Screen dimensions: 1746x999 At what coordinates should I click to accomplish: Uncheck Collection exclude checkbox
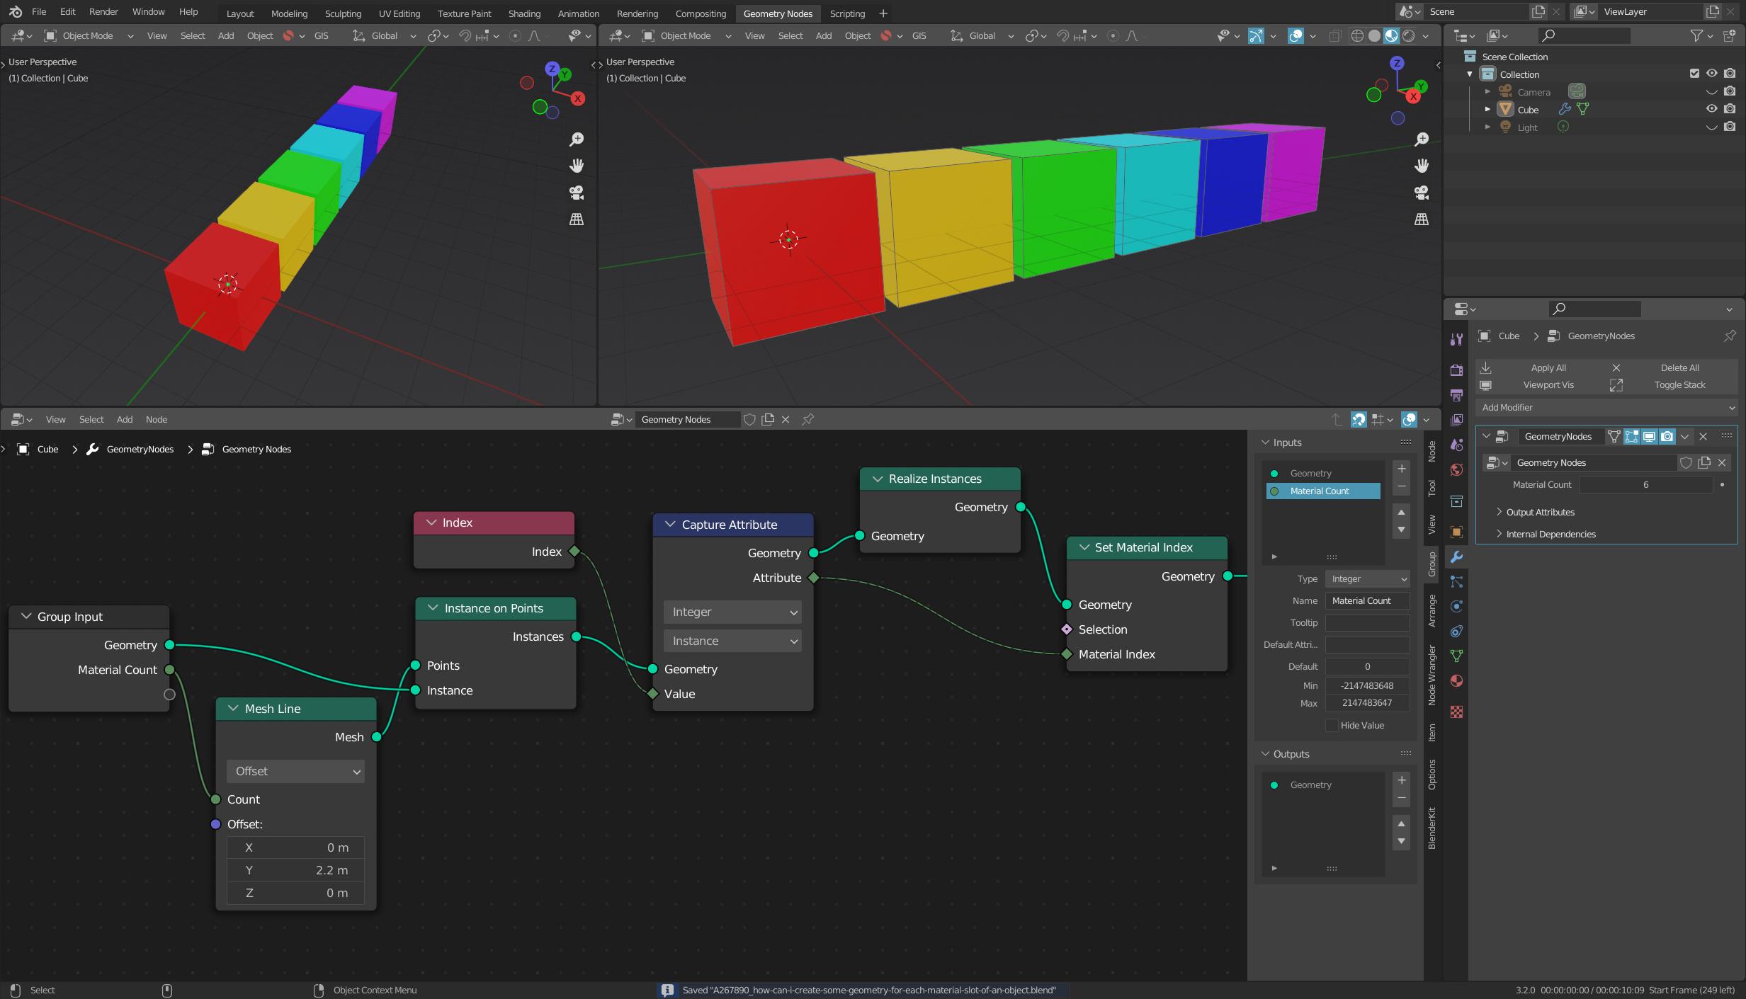tap(1694, 74)
